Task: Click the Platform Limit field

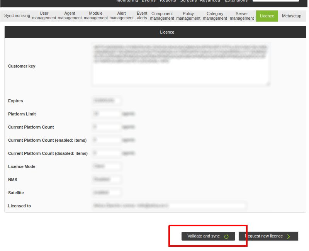Action: tap(107, 114)
